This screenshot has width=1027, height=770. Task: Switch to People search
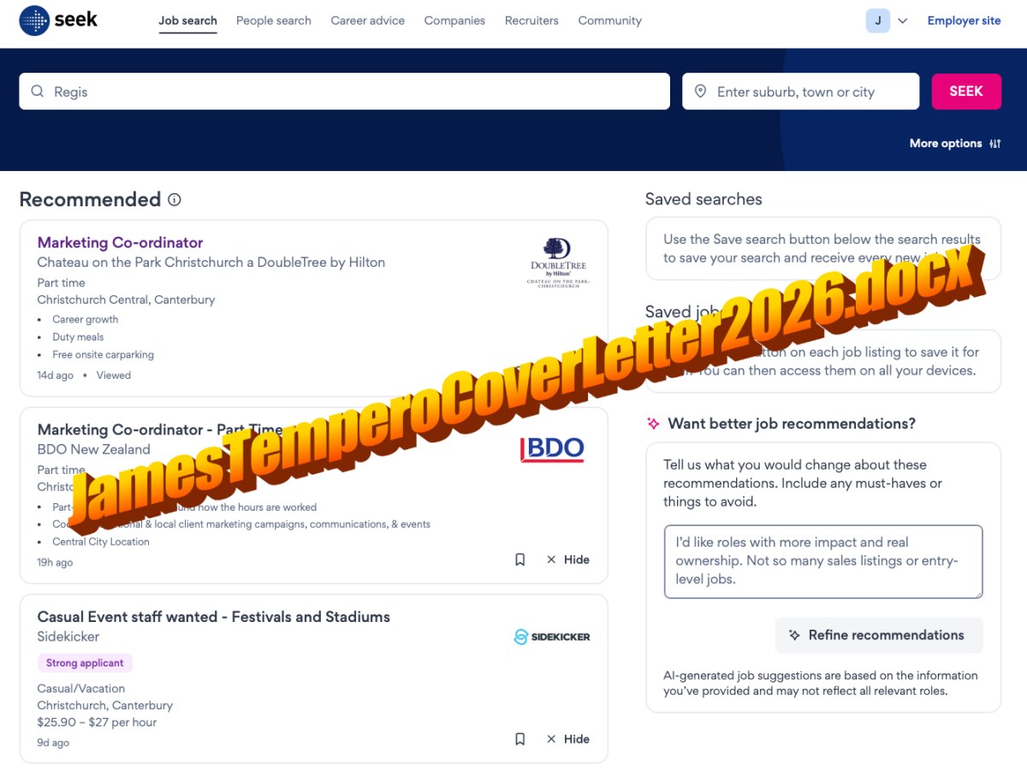point(274,21)
